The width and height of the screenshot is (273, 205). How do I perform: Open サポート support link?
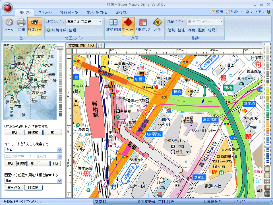click(x=234, y=12)
